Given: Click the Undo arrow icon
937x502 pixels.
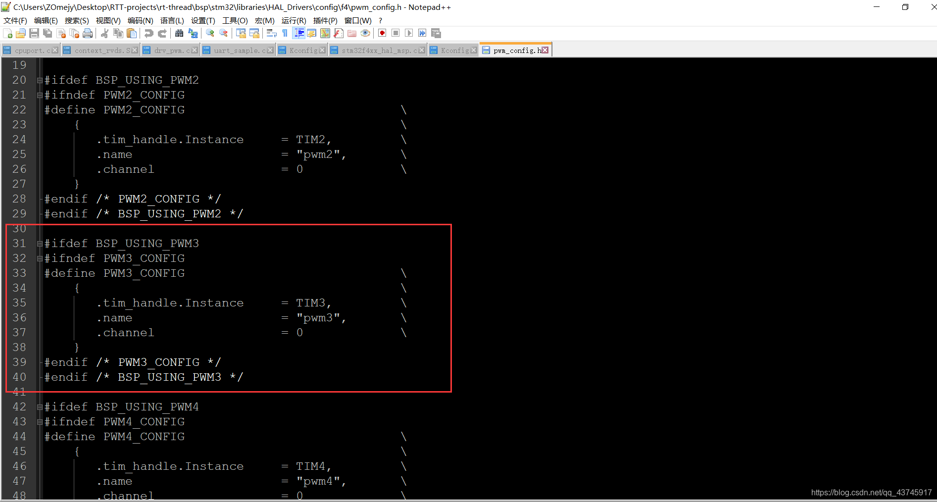Looking at the screenshot, I should pos(148,33).
